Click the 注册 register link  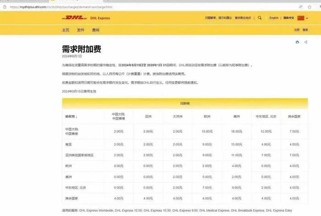297,30
